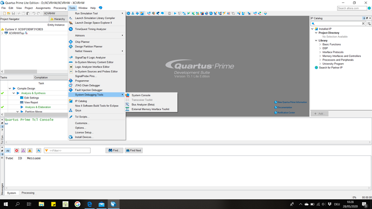Collapse the Library node in IP Catalog
The image size is (372, 209).
pyautogui.click(x=316, y=41)
